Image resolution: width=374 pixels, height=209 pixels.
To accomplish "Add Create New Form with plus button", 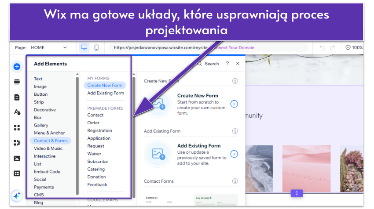I will 234,104.
